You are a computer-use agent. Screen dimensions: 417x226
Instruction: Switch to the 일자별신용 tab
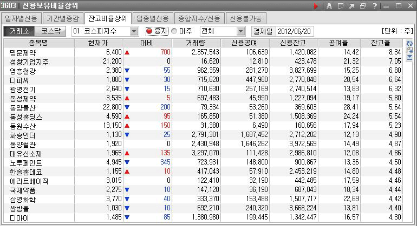pos(21,18)
